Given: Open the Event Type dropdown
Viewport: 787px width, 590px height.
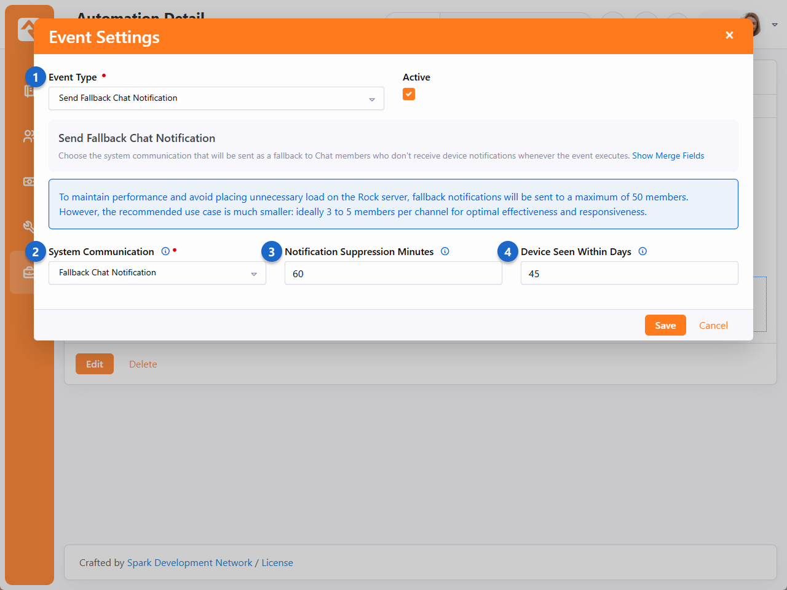Looking at the screenshot, I should tap(216, 98).
